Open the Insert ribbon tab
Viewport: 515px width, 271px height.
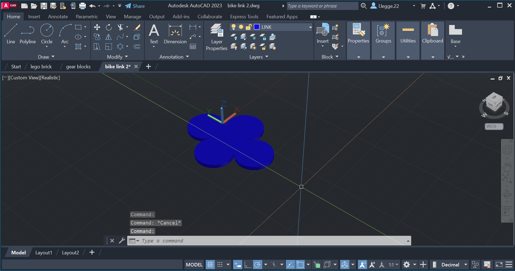click(x=34, y=17)
